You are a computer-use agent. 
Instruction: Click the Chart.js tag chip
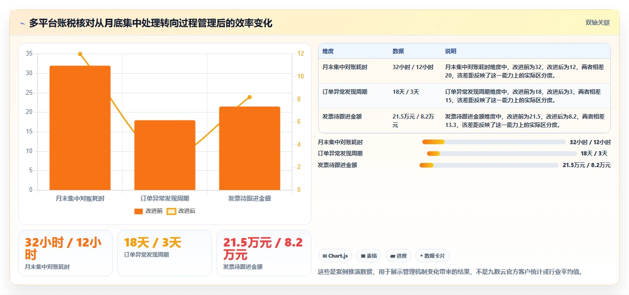(x=335, y=256)
